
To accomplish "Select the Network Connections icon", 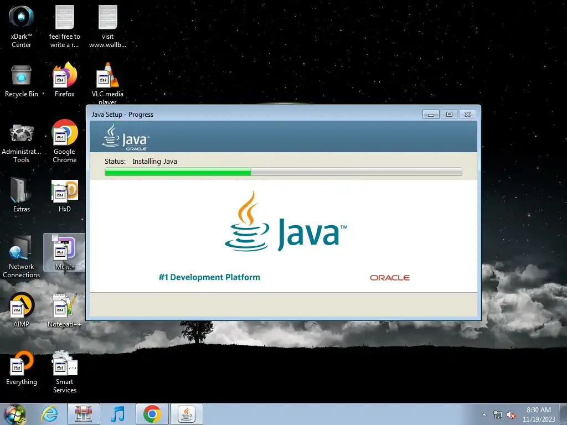I will pyautogui.click(x=22, y=257).
